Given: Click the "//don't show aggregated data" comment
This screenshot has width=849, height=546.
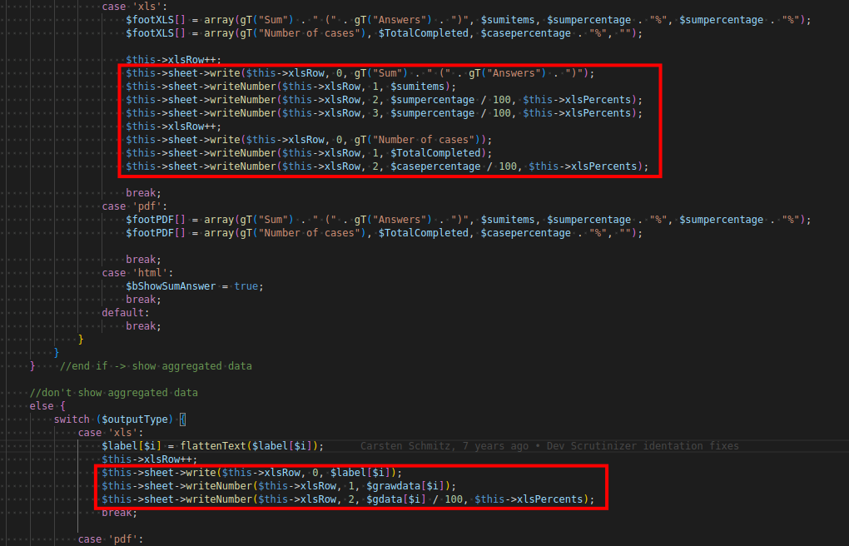Looking at the screenshot, I should click(113, 393).
